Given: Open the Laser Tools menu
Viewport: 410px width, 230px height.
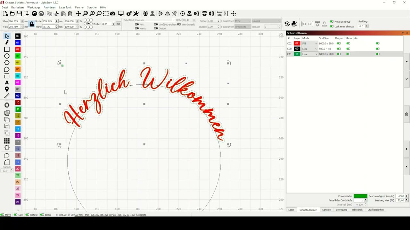Looking at the screenshot, I should click(x=65, y=7).
